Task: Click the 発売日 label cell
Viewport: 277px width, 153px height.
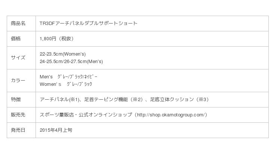Action: tap(18, 130)
